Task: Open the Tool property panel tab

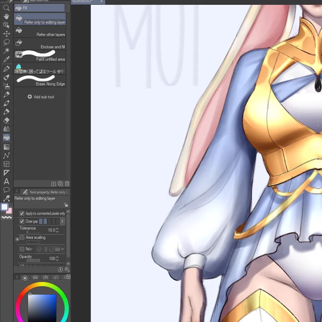Action: pos(45,192)
